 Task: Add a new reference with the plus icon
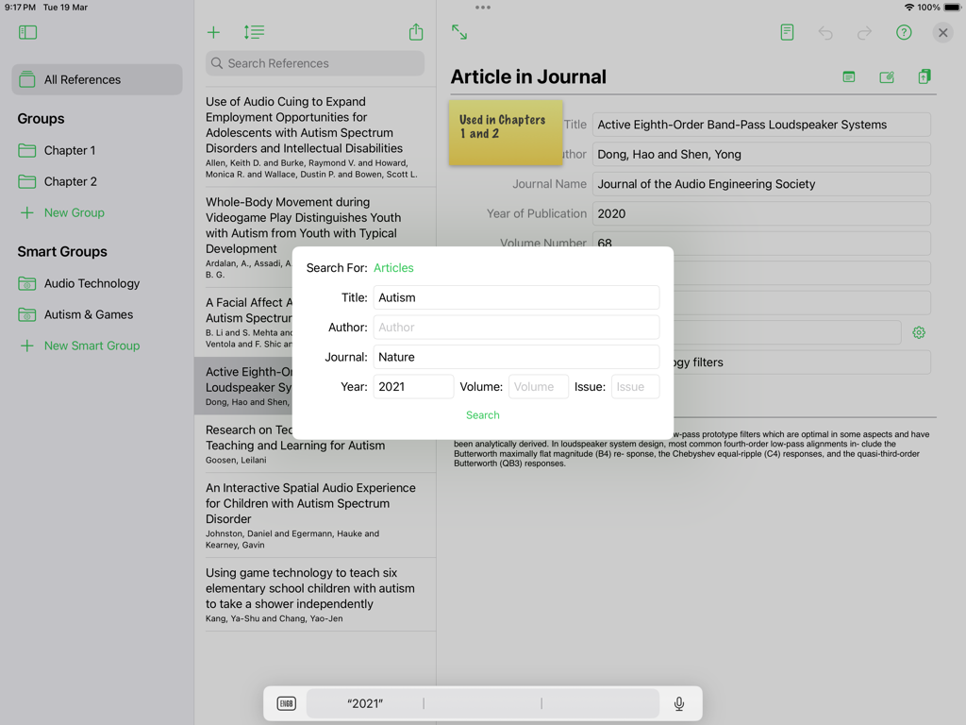click(x=213, y=32)
